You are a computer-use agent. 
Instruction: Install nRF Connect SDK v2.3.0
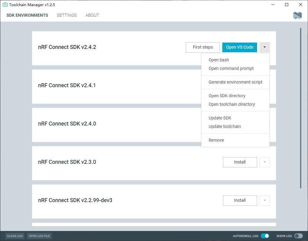point(240,162)
